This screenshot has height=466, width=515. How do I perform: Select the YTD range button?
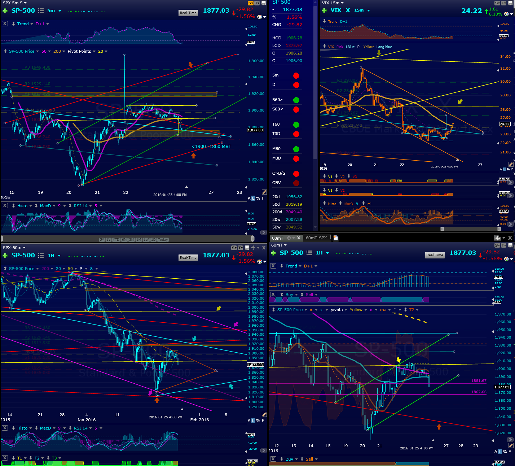tap(116, 240)
